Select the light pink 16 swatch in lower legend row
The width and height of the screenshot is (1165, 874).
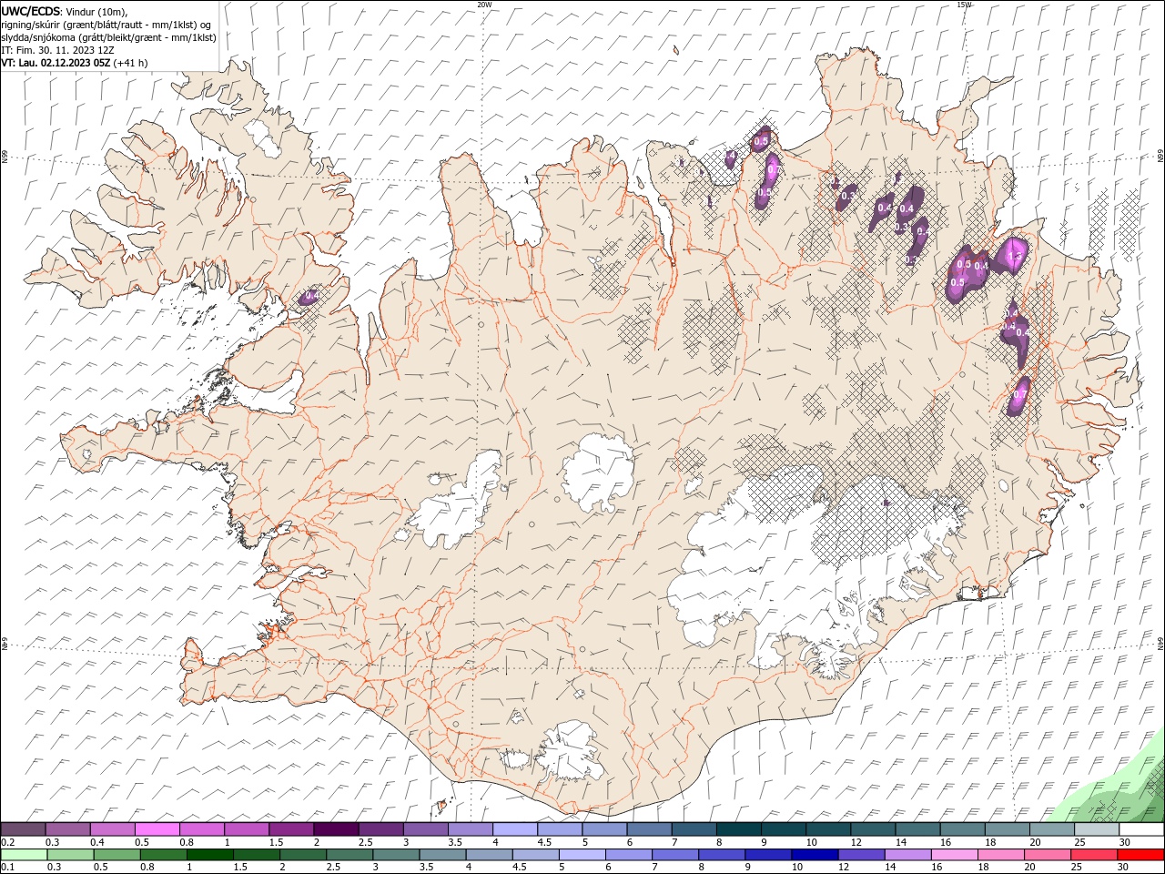[955, 855]
